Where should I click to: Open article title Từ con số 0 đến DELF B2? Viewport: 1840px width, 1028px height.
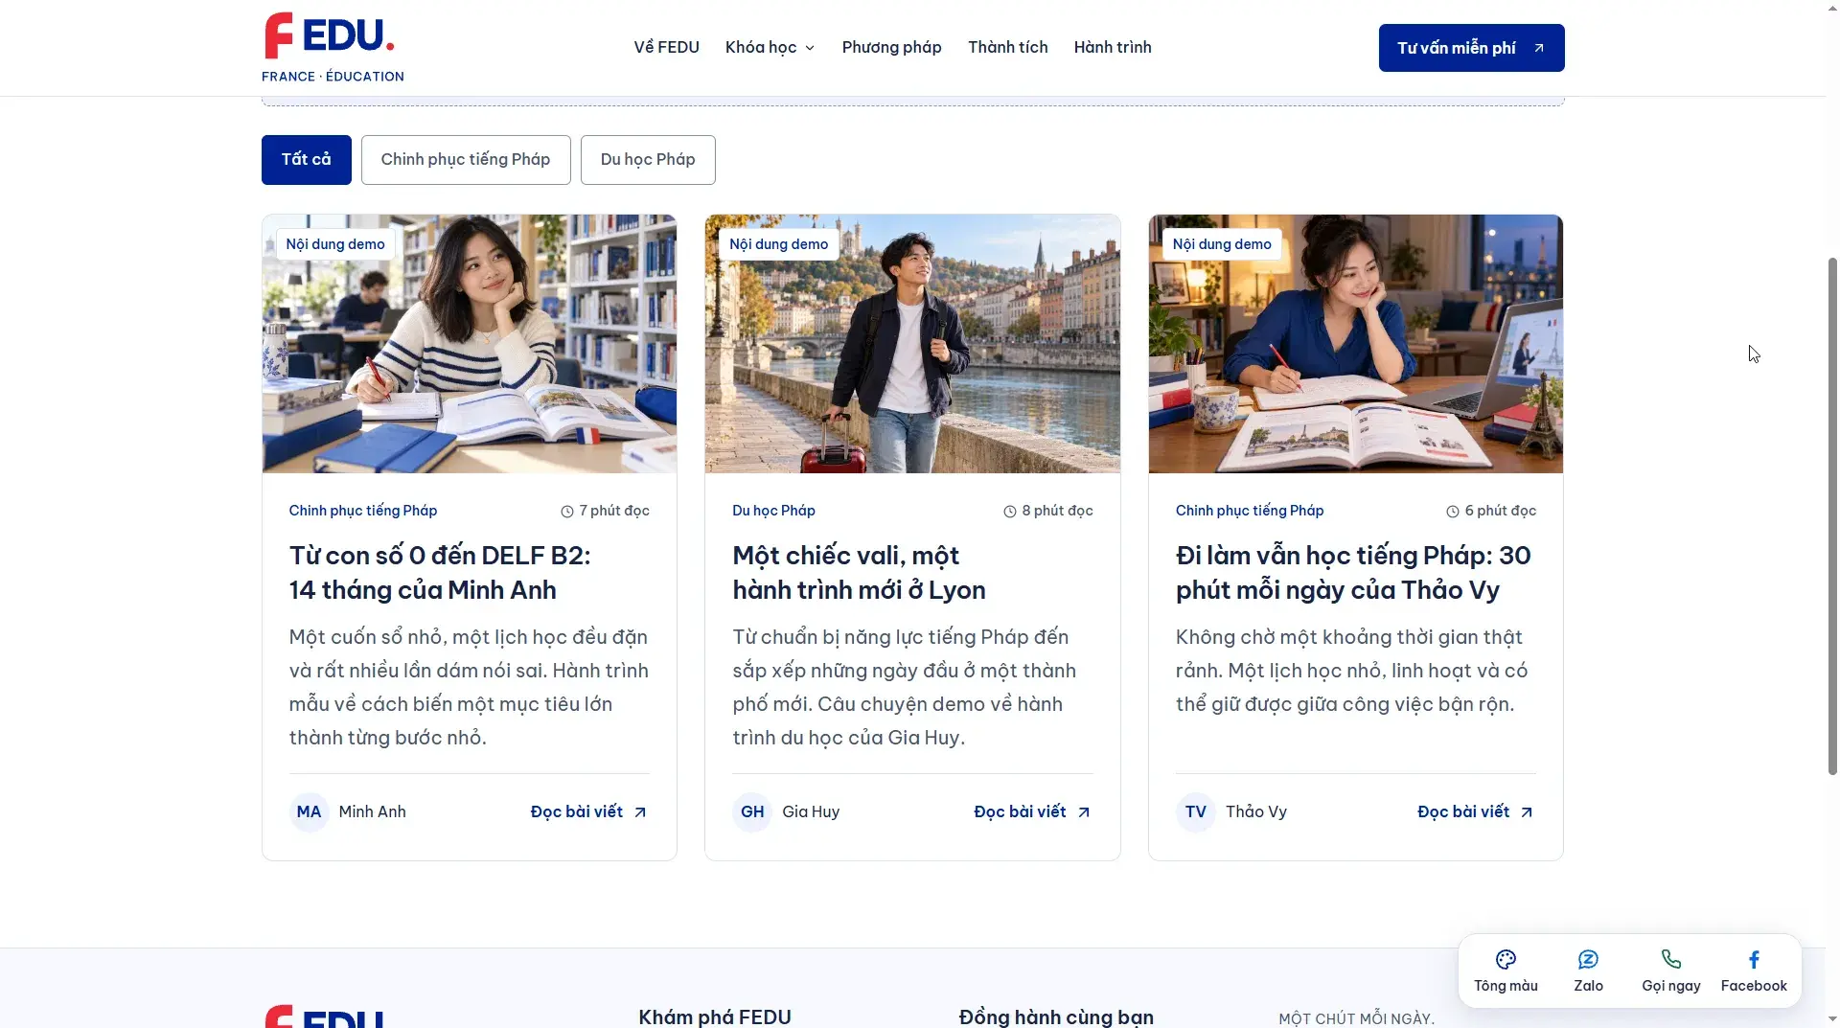click(440, 573)
